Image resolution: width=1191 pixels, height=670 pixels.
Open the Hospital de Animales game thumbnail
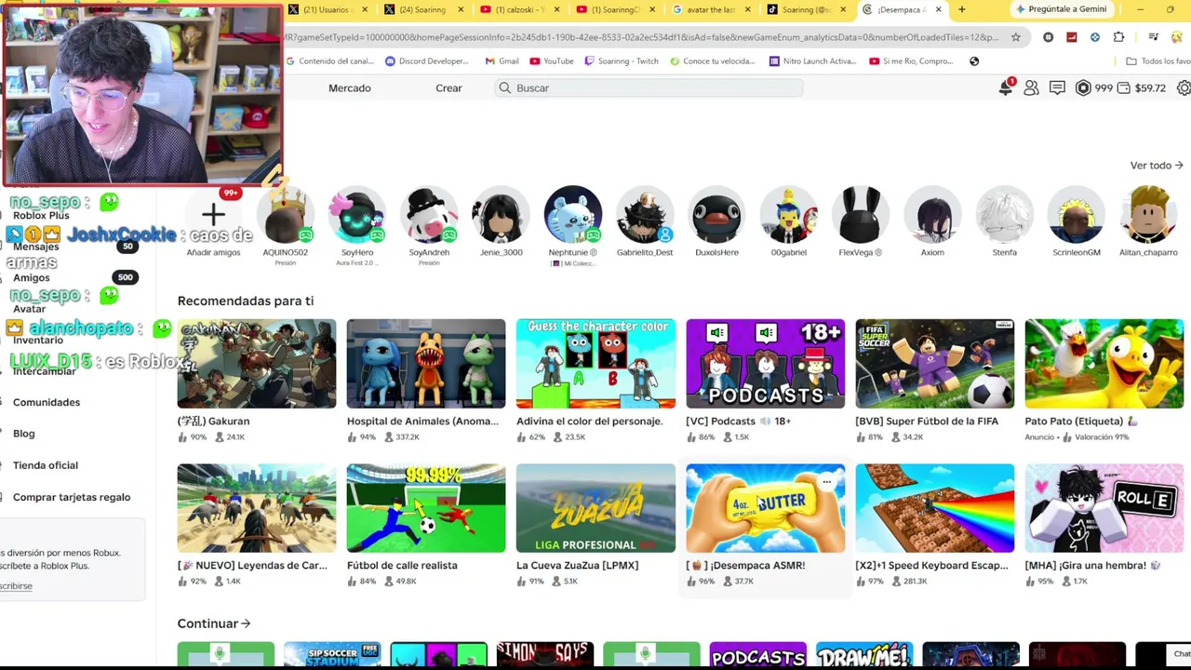click(426, 364)
